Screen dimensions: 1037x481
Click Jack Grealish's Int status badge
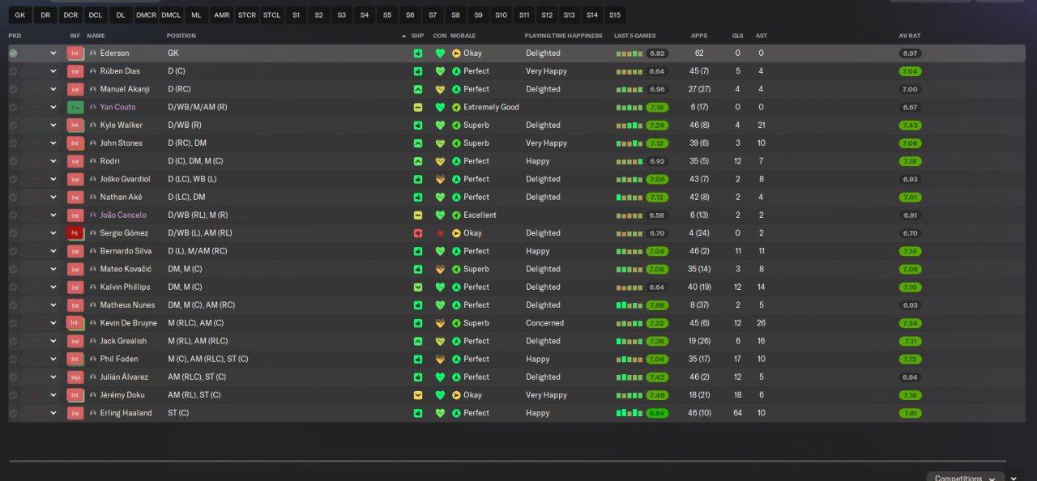[75, 341]
